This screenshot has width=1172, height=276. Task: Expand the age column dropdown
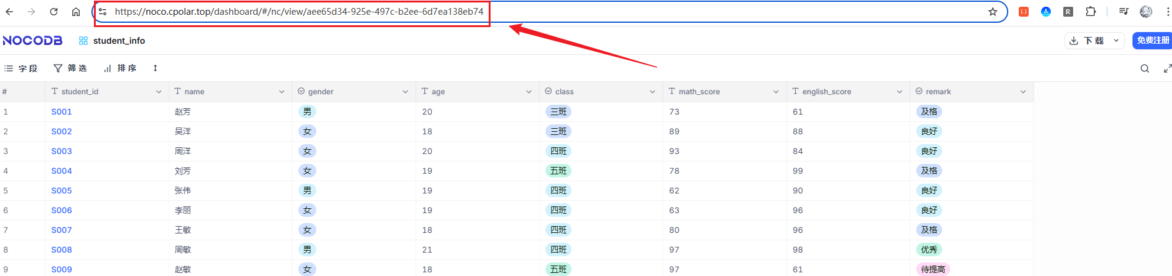529,92
